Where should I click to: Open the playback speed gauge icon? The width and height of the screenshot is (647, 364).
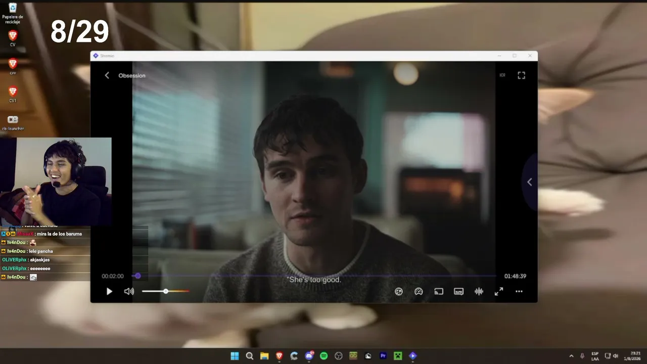point(419,291)
